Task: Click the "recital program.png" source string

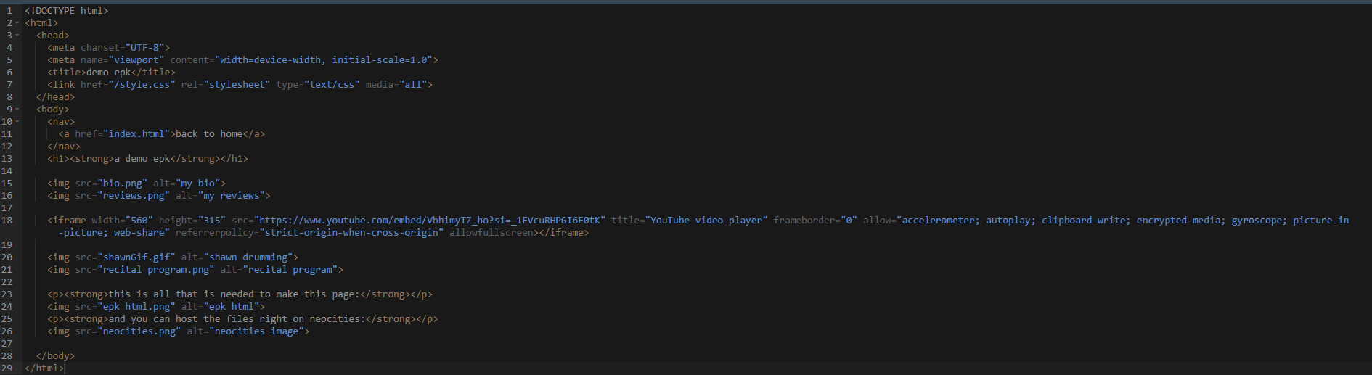Action: (156, 270)
